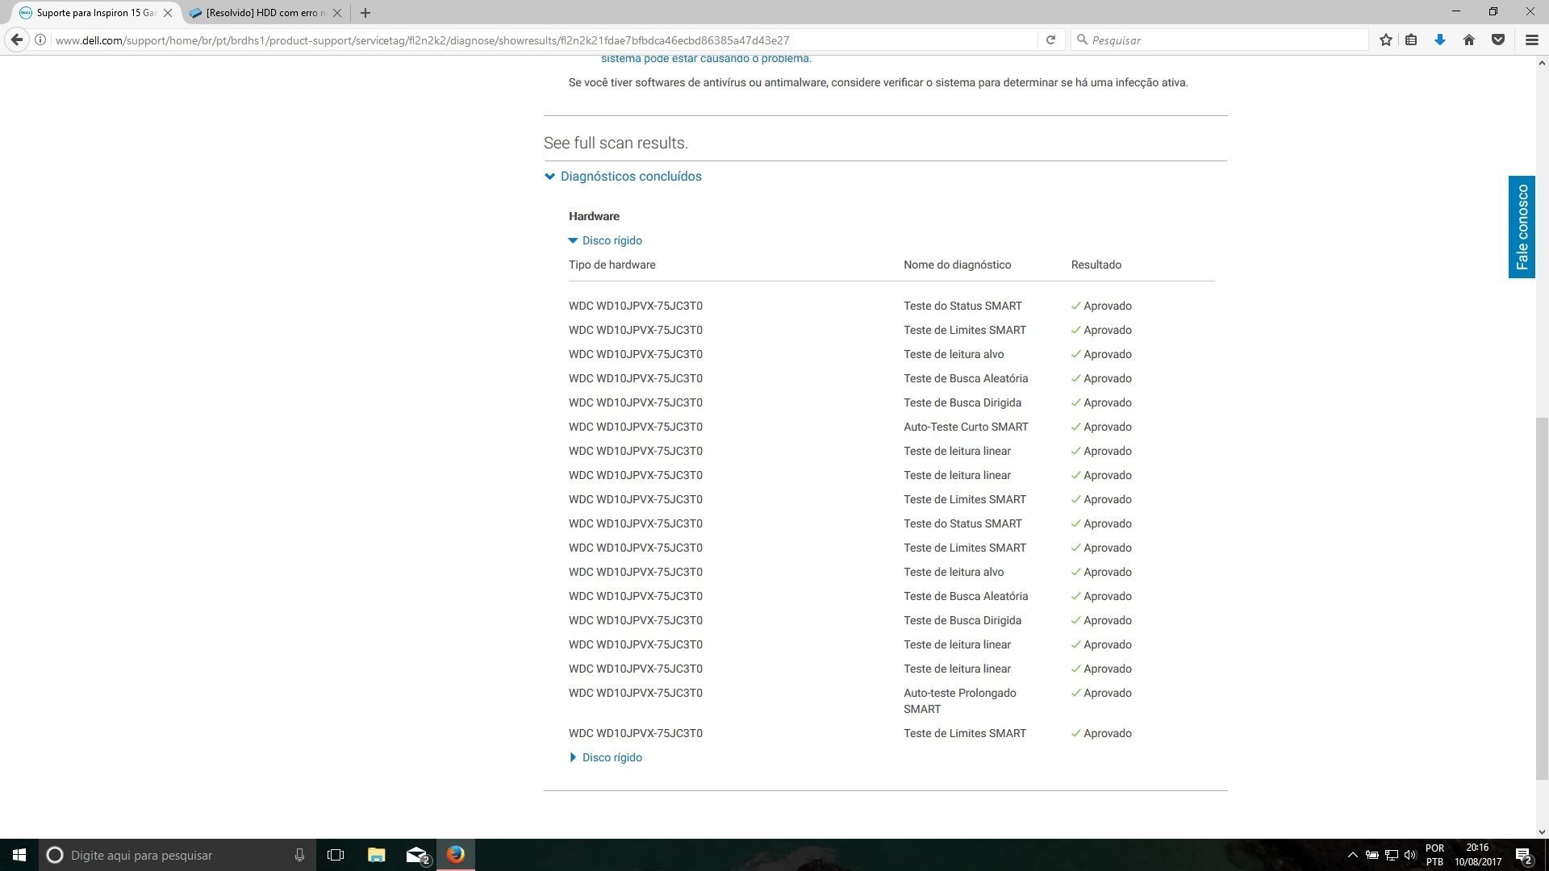Open the POR PTB language selector
The width and height of the screenshot is (1549, 871).
pyautogui.click(x=1434, y=855)
